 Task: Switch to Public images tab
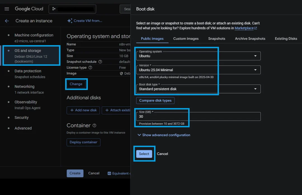pos(152,38)
